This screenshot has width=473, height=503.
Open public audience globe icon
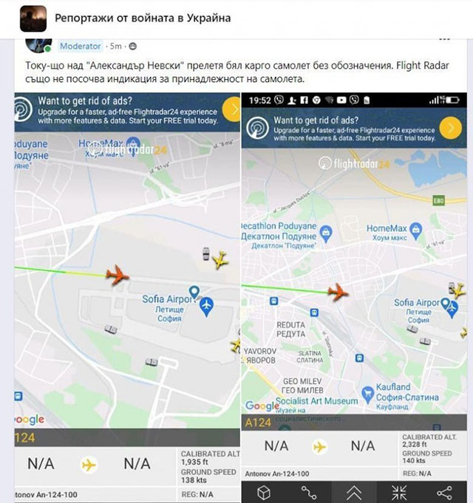pos(132,47)
